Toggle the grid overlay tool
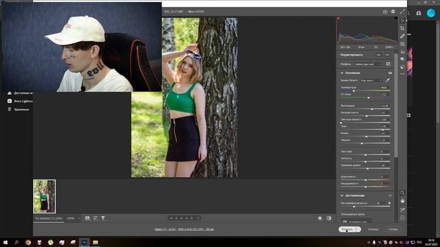 pos(402,217)
